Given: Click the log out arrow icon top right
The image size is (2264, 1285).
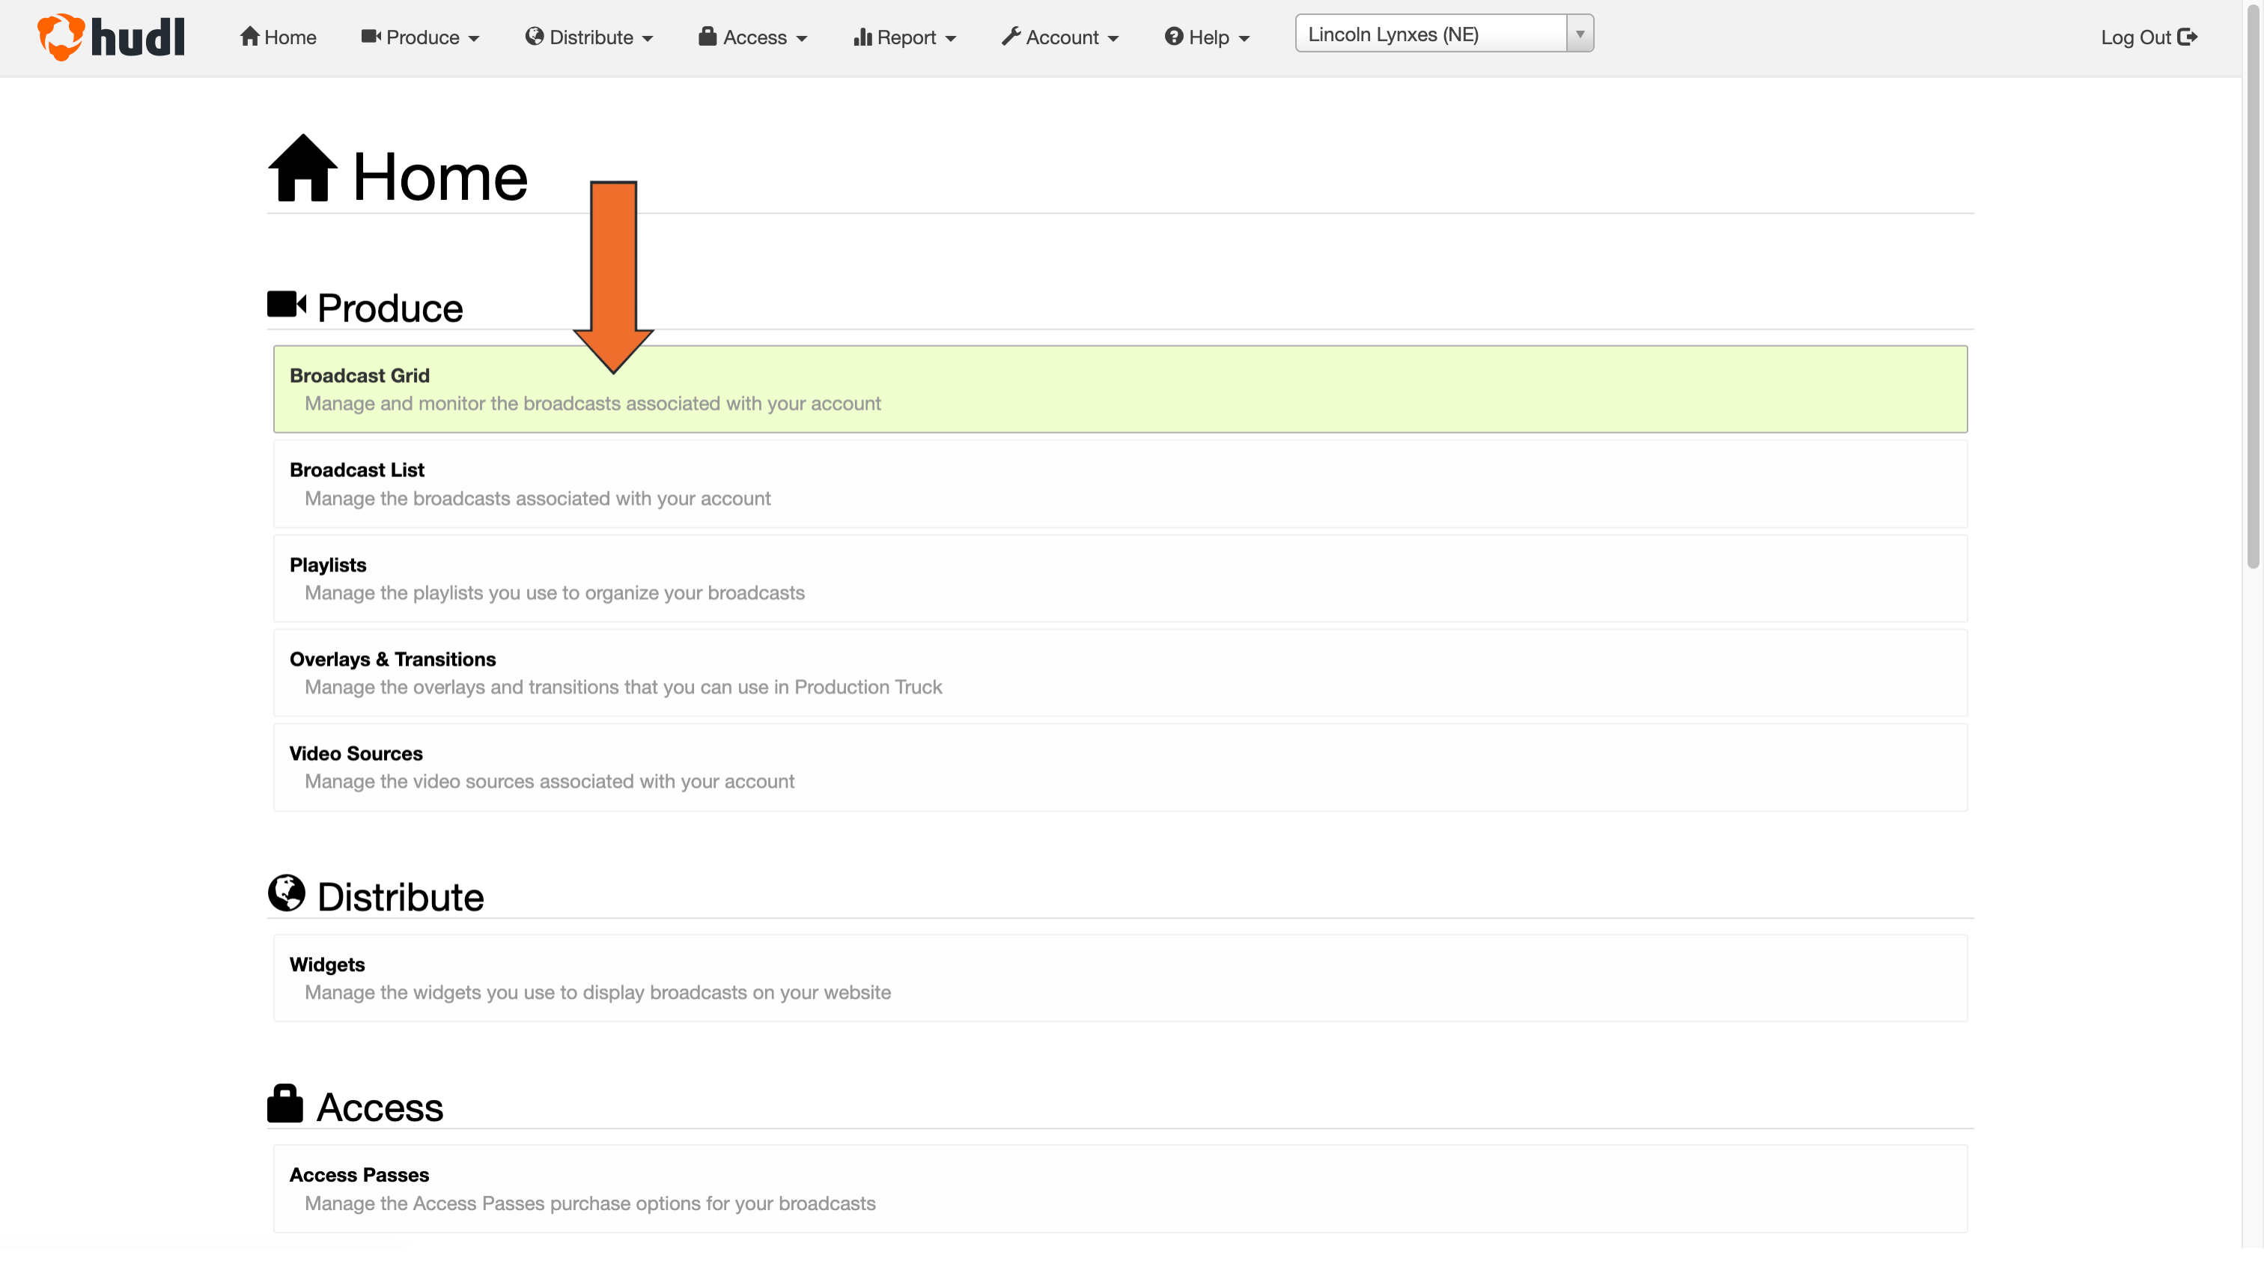Looking at the screenshot, I should pos(2190,37).
